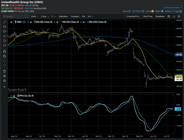Open PPO indicator options ellipsis
The image size is (184, 140).
[x=17, y=96]
